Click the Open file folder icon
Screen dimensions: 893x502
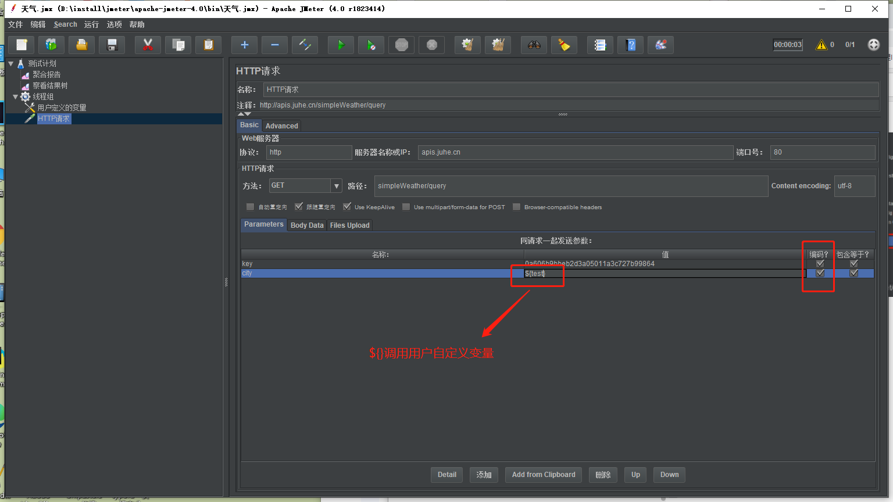tap(82, 45)
